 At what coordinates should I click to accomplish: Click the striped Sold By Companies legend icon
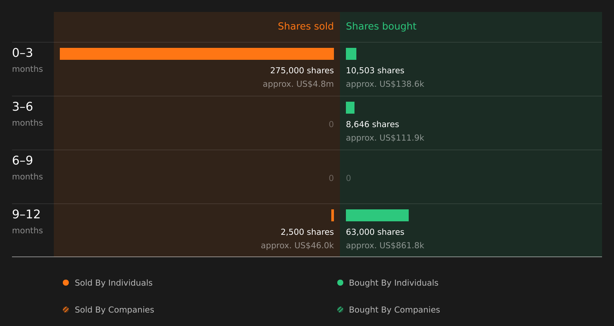click(66, 310)
